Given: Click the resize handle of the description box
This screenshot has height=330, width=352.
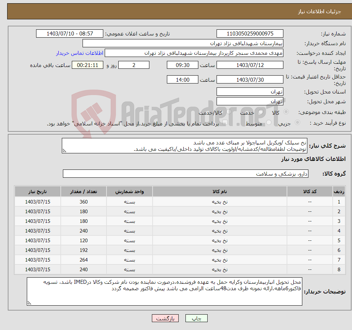Looking at the screenshot, I should (64, 151).
